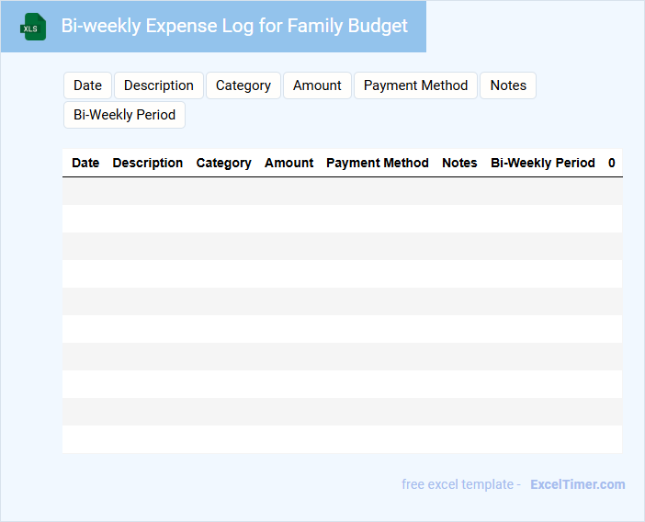Click the Bi-weekly Expense Log title text
Image resolution: width=645 pixels, height=522 pixels.
(234, 26)
